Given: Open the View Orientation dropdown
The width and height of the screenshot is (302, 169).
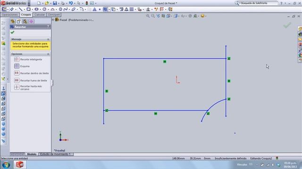Looking at the screenshot, I should tap(169, 16).
